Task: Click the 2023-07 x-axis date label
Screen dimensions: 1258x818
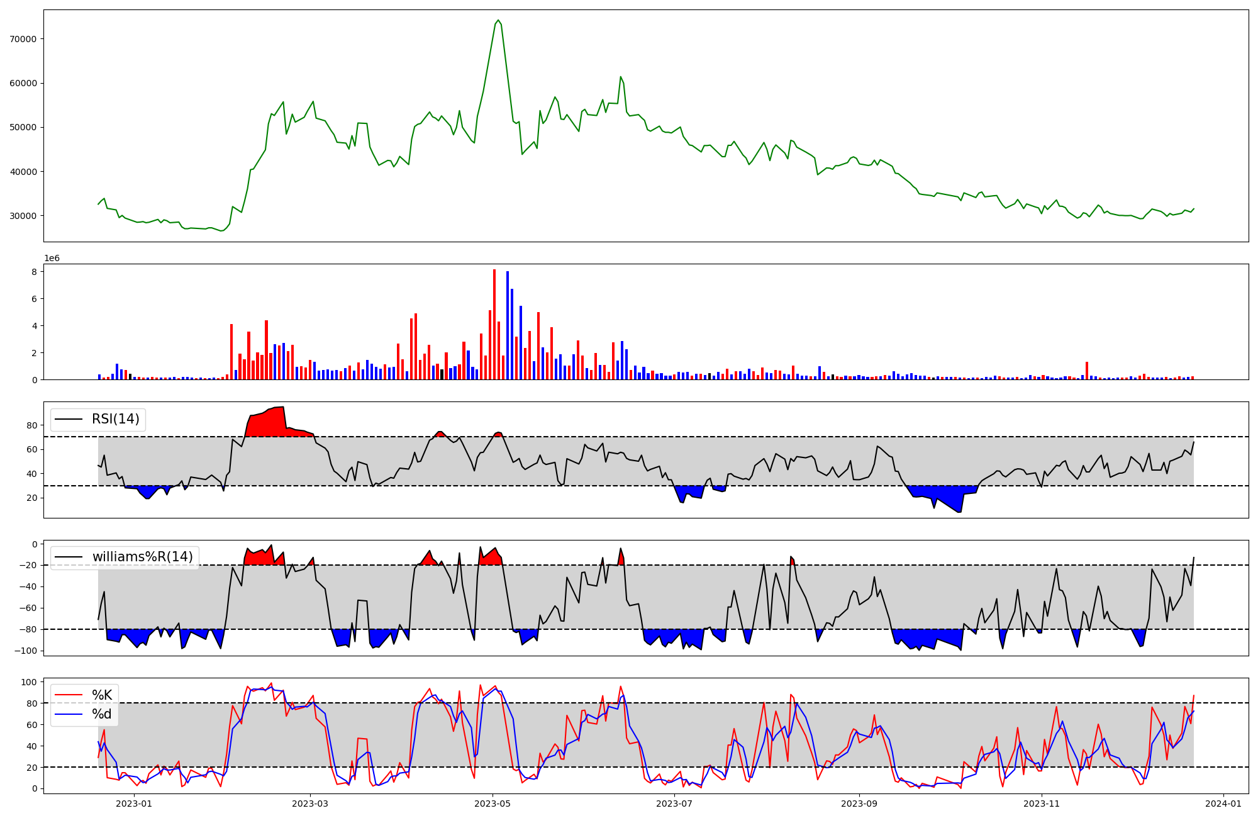Action: (x=674, y=803)
